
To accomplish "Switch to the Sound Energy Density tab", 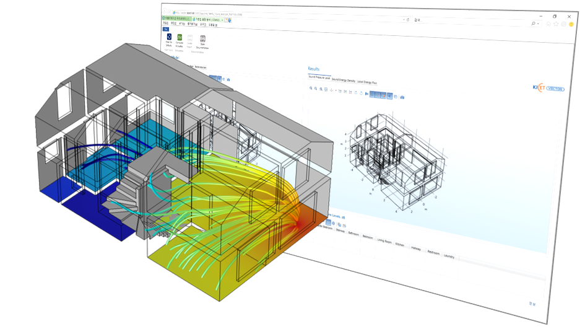I will pos(344,80).
